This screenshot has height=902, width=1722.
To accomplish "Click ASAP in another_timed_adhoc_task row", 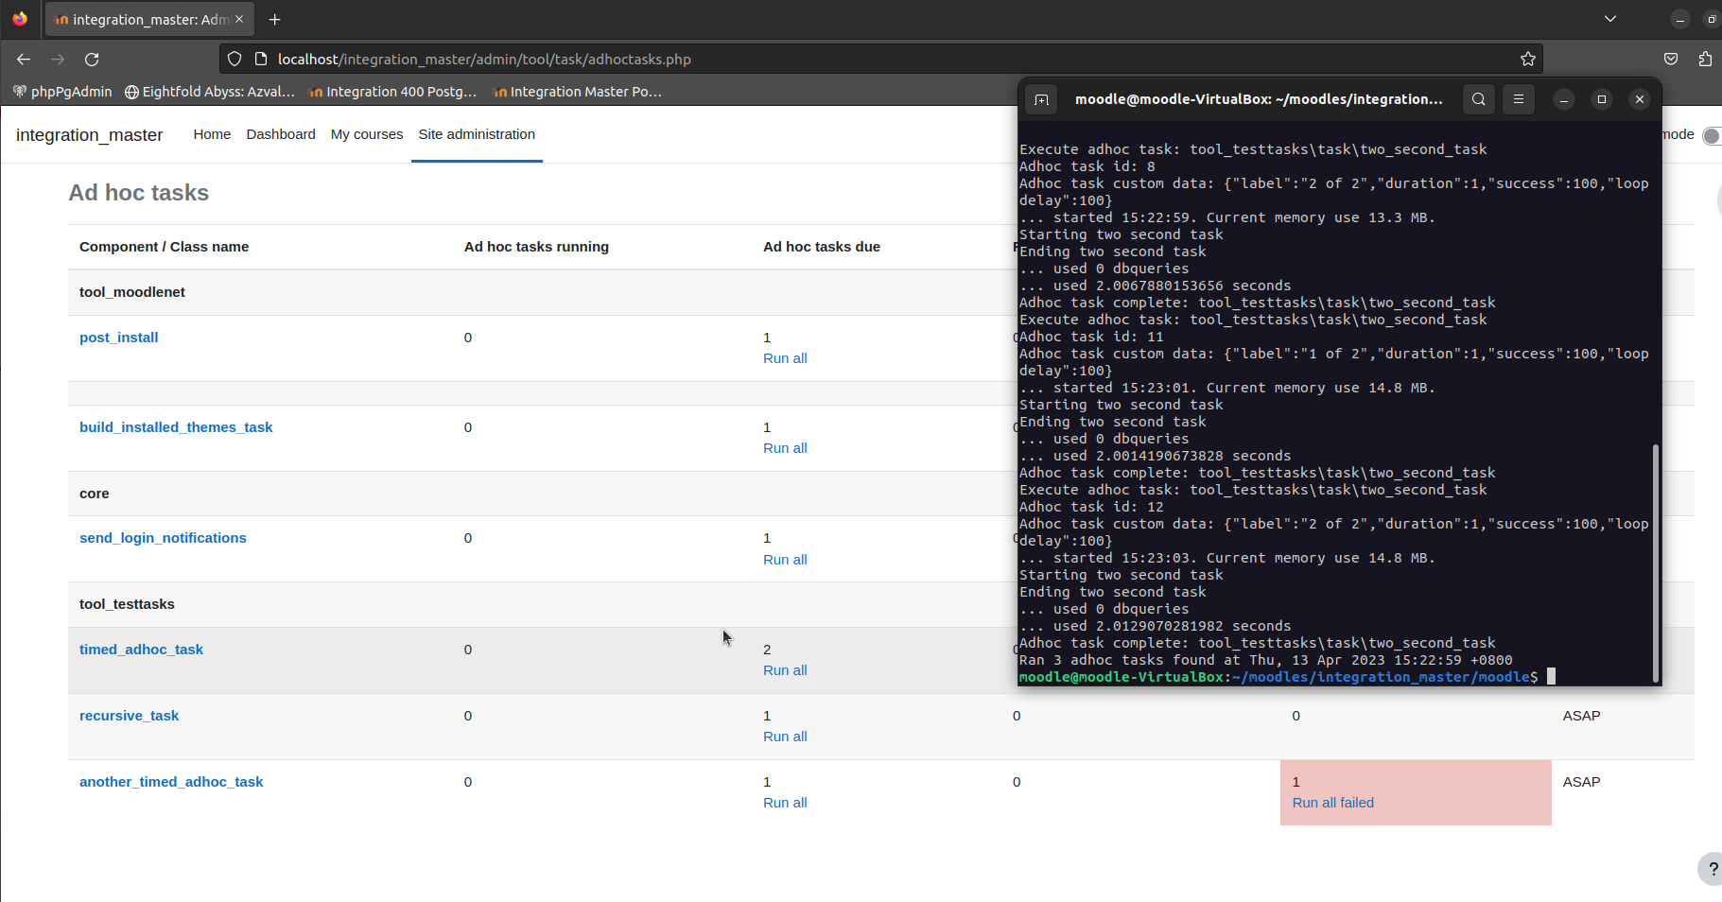I will [1581, 782].
